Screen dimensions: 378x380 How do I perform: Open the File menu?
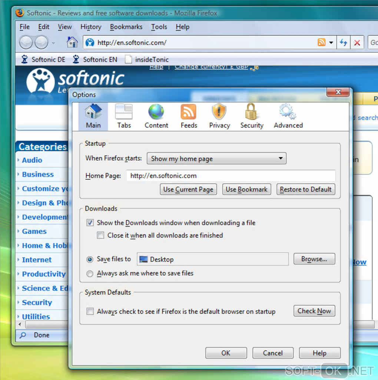point(24,27)
